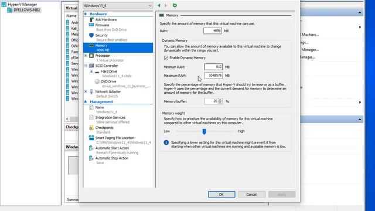Select the Processor settings entry

(103, 56)
